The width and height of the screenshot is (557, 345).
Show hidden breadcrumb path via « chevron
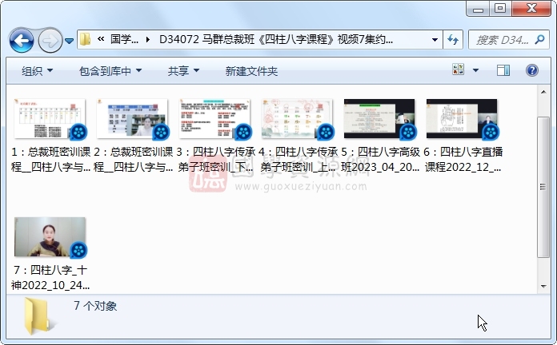(x=101, y=39)
